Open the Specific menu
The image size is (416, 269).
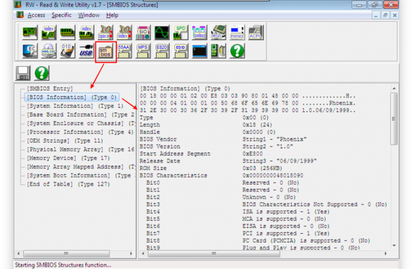click(x=61, y=15)
